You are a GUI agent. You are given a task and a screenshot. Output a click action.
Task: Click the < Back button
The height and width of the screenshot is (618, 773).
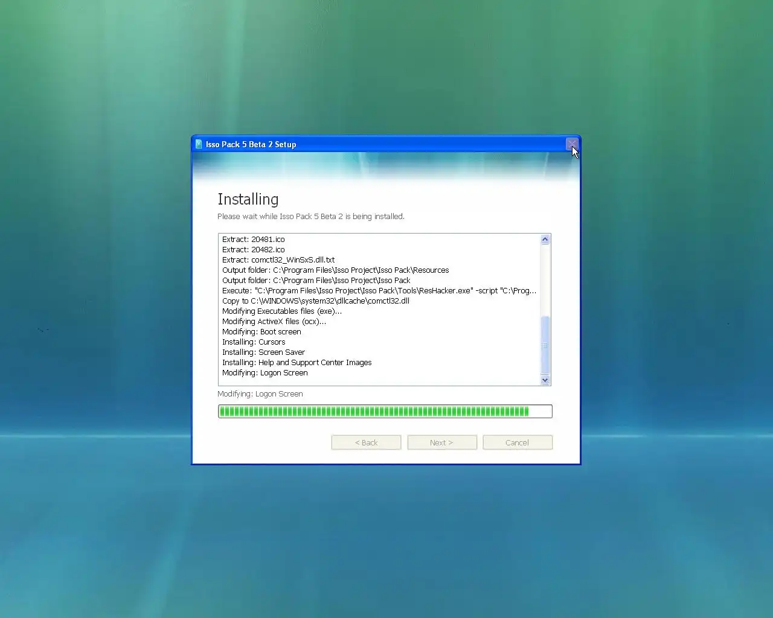(x=366, y=442)
